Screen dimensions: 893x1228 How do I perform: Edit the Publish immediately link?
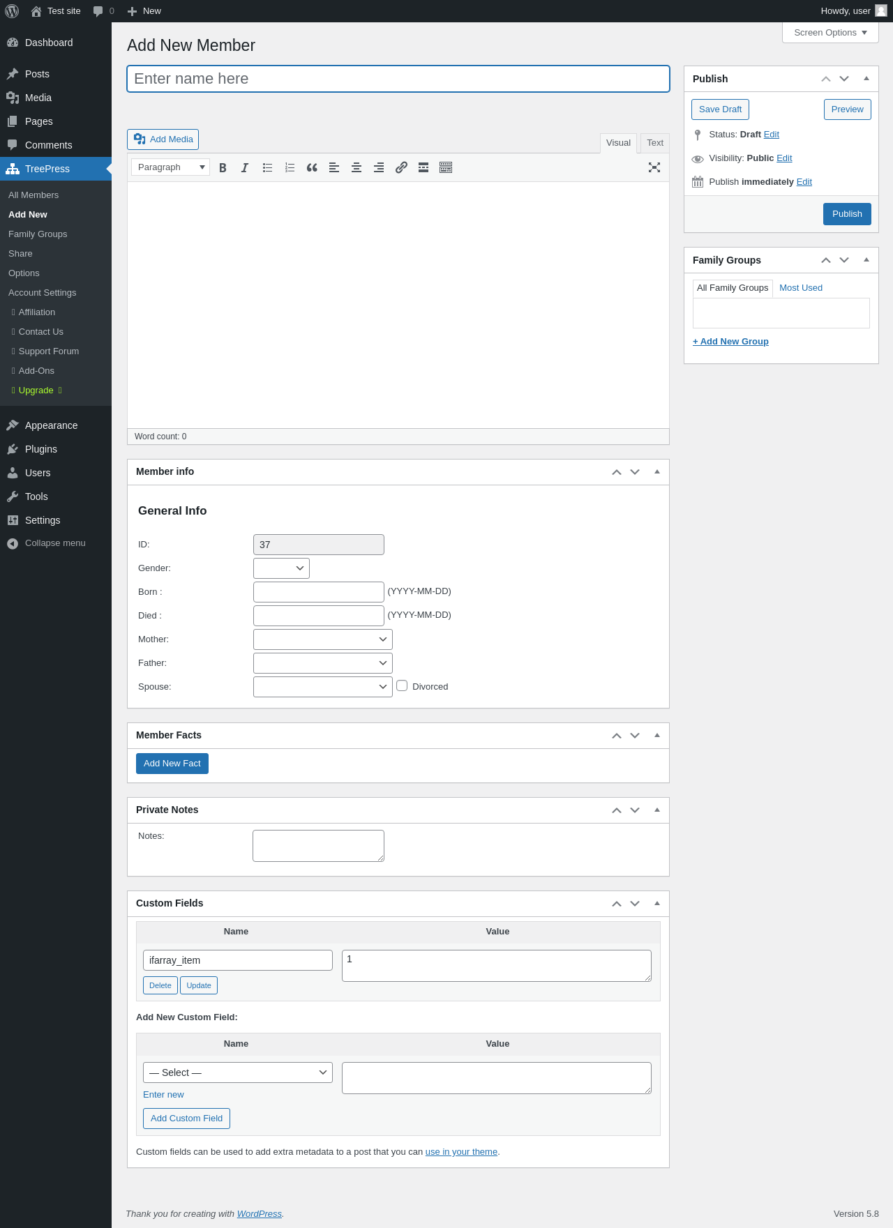point(804,182)
